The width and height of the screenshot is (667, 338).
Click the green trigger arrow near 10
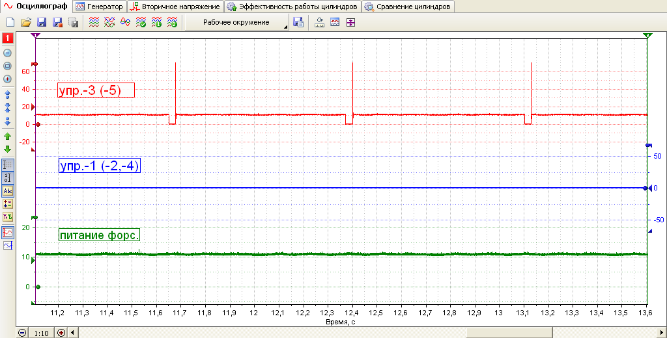(x=33, y=260)
